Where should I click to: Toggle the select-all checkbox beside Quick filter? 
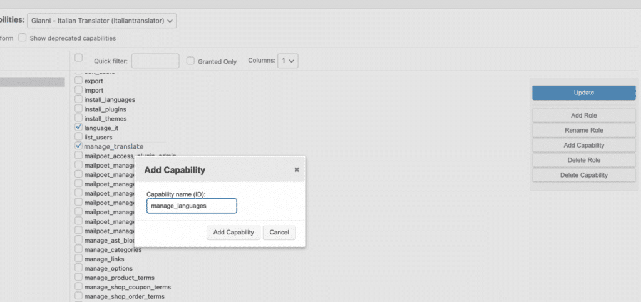[78, 58]
